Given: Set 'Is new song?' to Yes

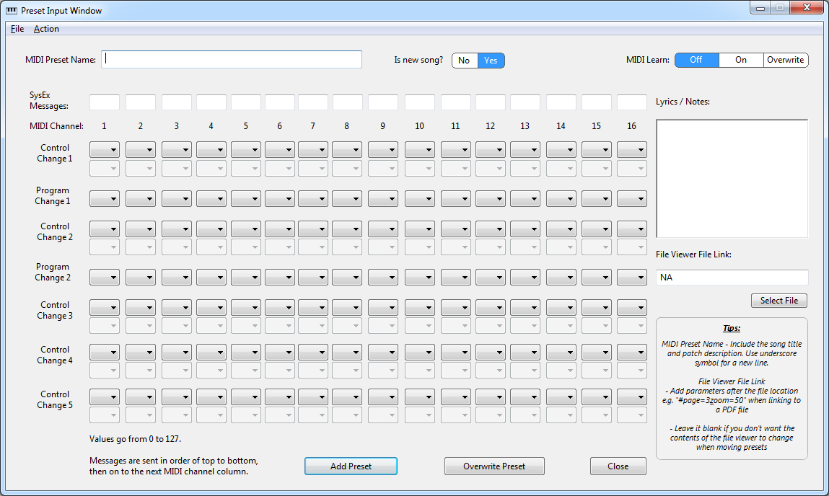Looking at the screenshot, I should (x=491, y=61).
